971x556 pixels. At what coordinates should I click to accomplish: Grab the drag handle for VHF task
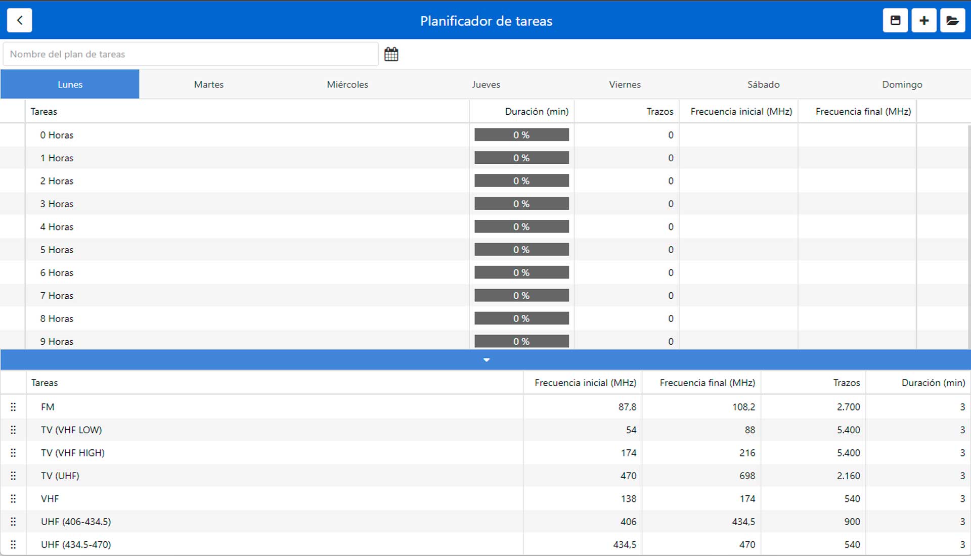click(x=13, y=498)
